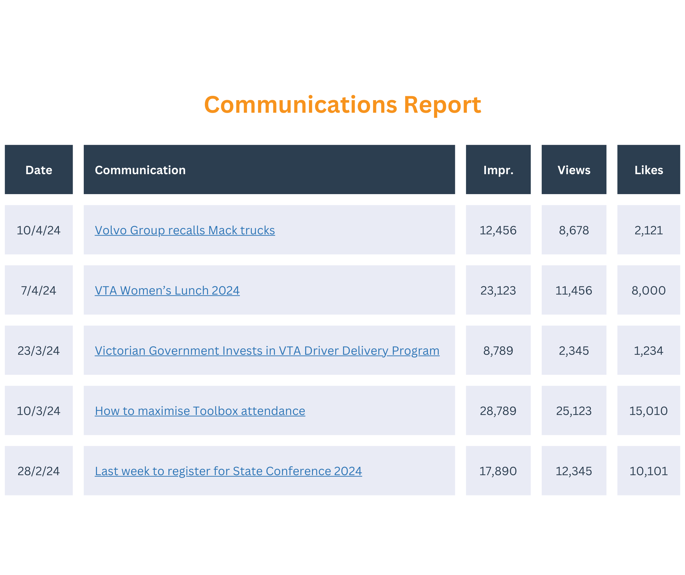Screen dimensions: 685x575
Task: Click the 10/4/24 date cell
Action: click(x=38, y=231)
